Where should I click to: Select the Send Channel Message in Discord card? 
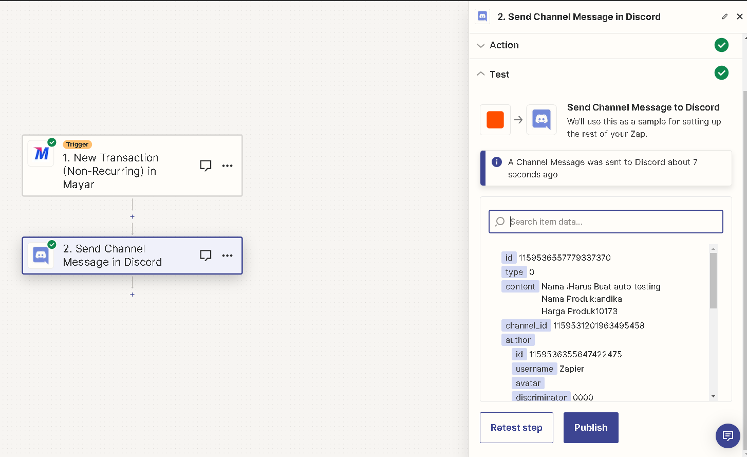[132, 255]
